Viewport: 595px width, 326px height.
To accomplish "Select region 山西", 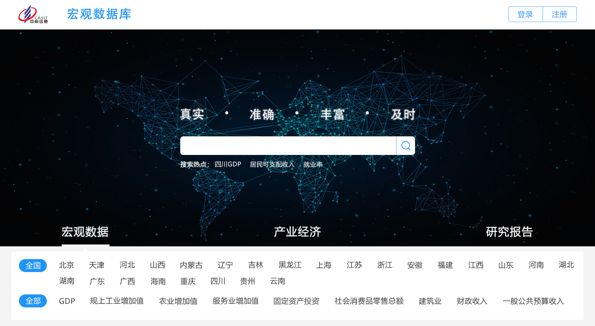I will (157, 265).
